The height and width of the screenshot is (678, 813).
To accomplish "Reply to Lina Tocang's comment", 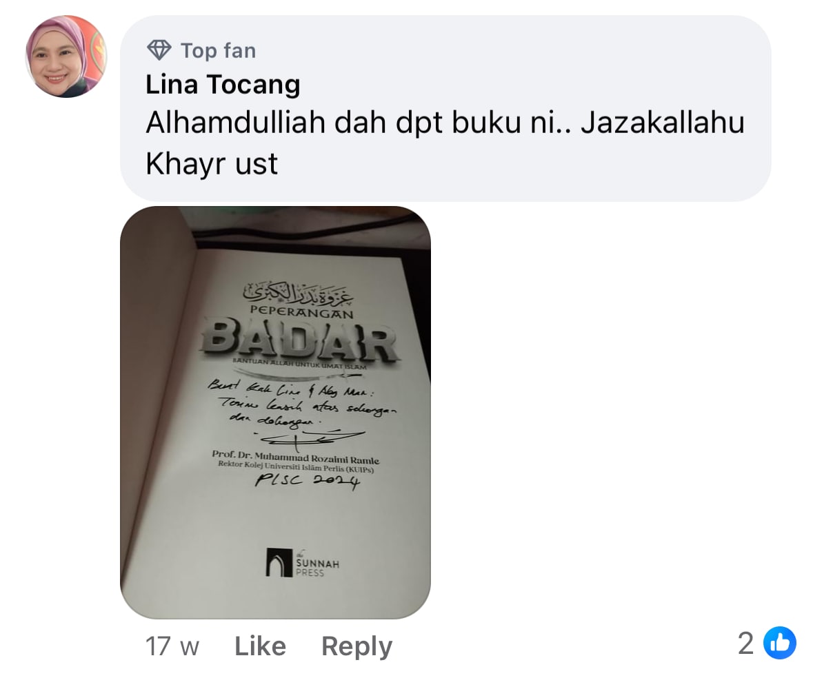I will pos(357,646).
